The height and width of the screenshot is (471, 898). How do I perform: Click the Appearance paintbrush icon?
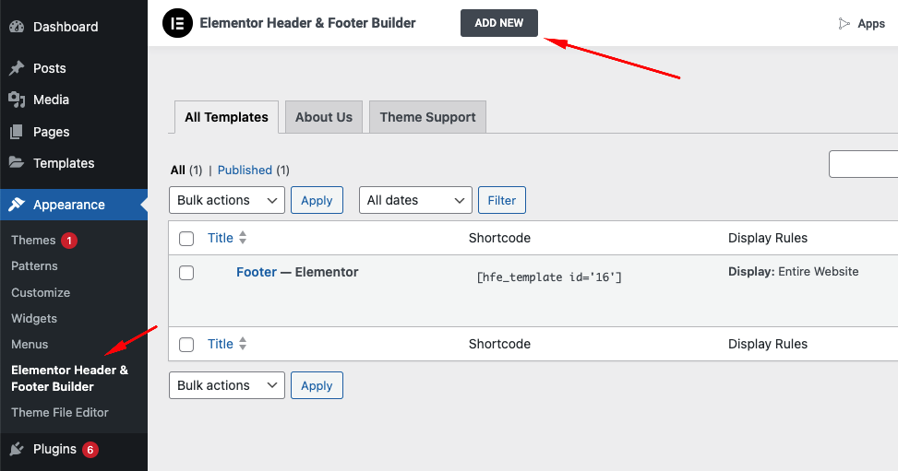[x=17, y=205]
